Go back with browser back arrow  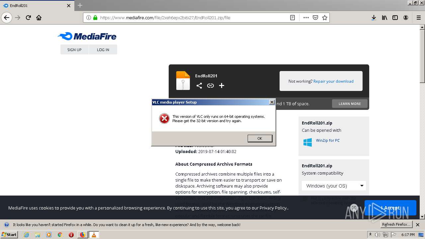[7, 18]
